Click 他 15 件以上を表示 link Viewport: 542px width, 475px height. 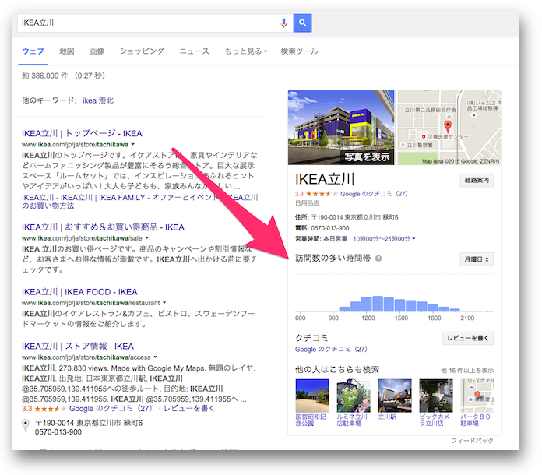point(467,371)
